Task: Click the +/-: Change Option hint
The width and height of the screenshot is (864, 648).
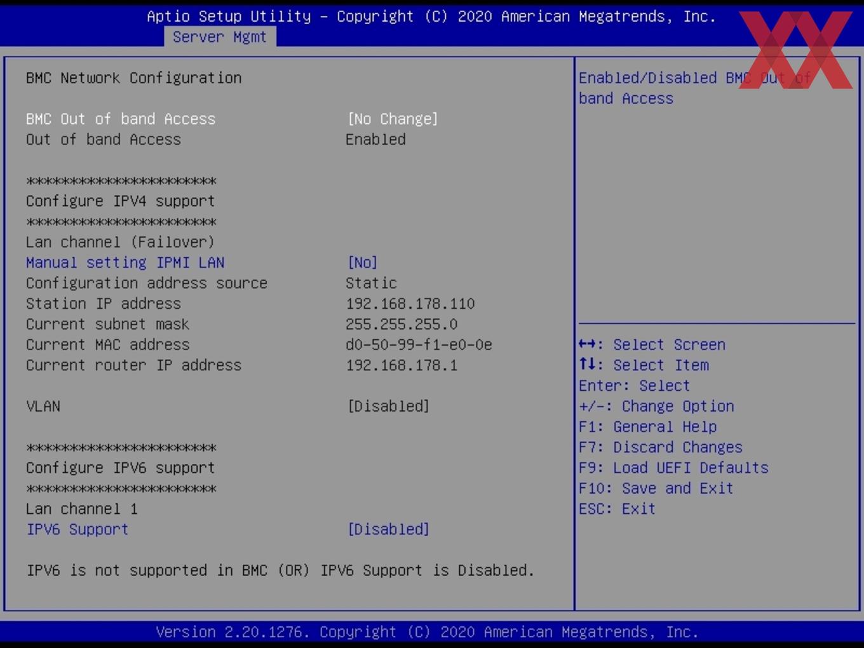Action: click(657, 406)
